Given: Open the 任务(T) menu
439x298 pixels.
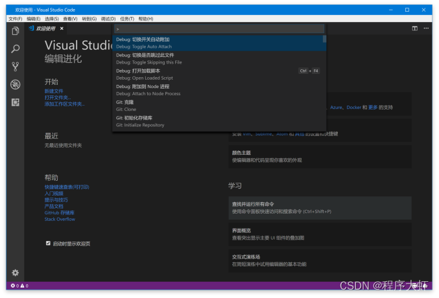Looking at the screenshot, I should coord(127,19).
